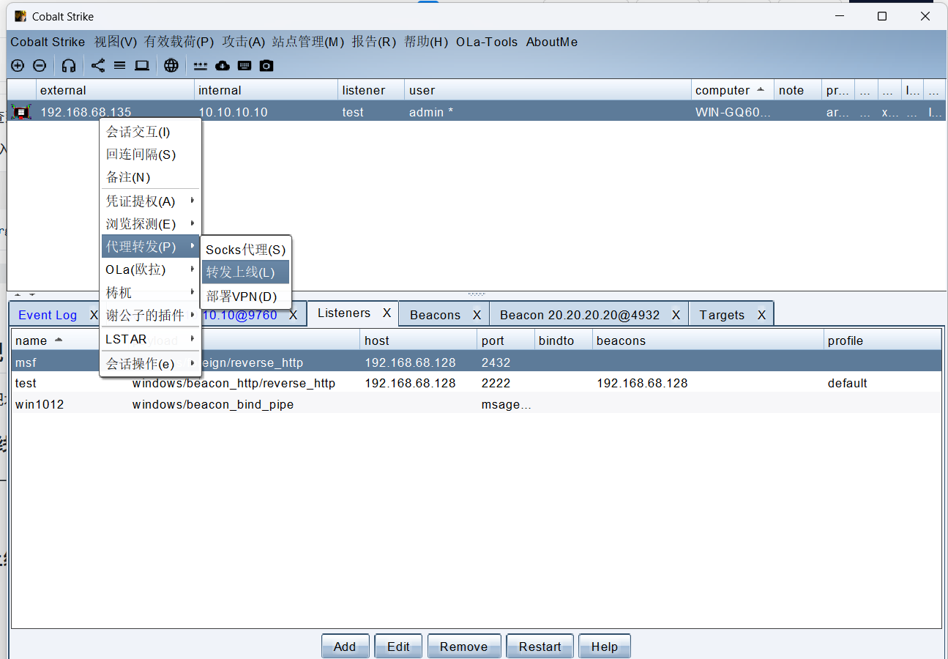This screenshot has height=659, width=948.
Task: Sort listeners by the host column
Action: click(x=419, y=340)
